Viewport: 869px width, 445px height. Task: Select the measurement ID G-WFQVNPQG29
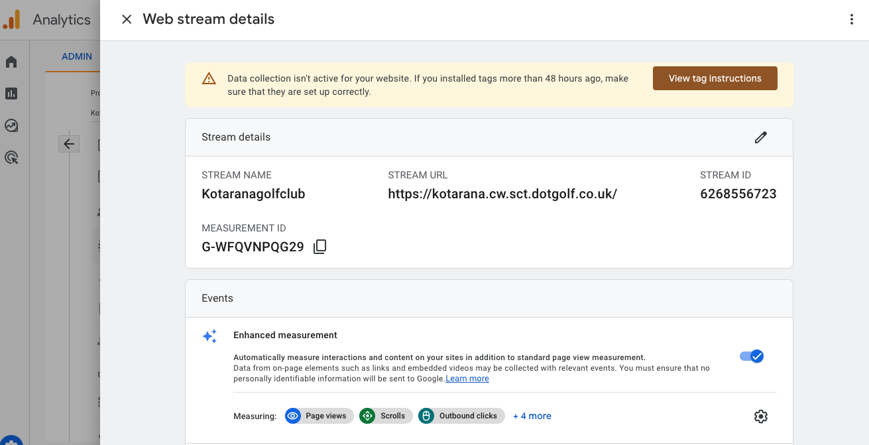pos(253,247)
